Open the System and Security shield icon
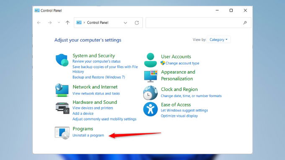 point(62,60)
